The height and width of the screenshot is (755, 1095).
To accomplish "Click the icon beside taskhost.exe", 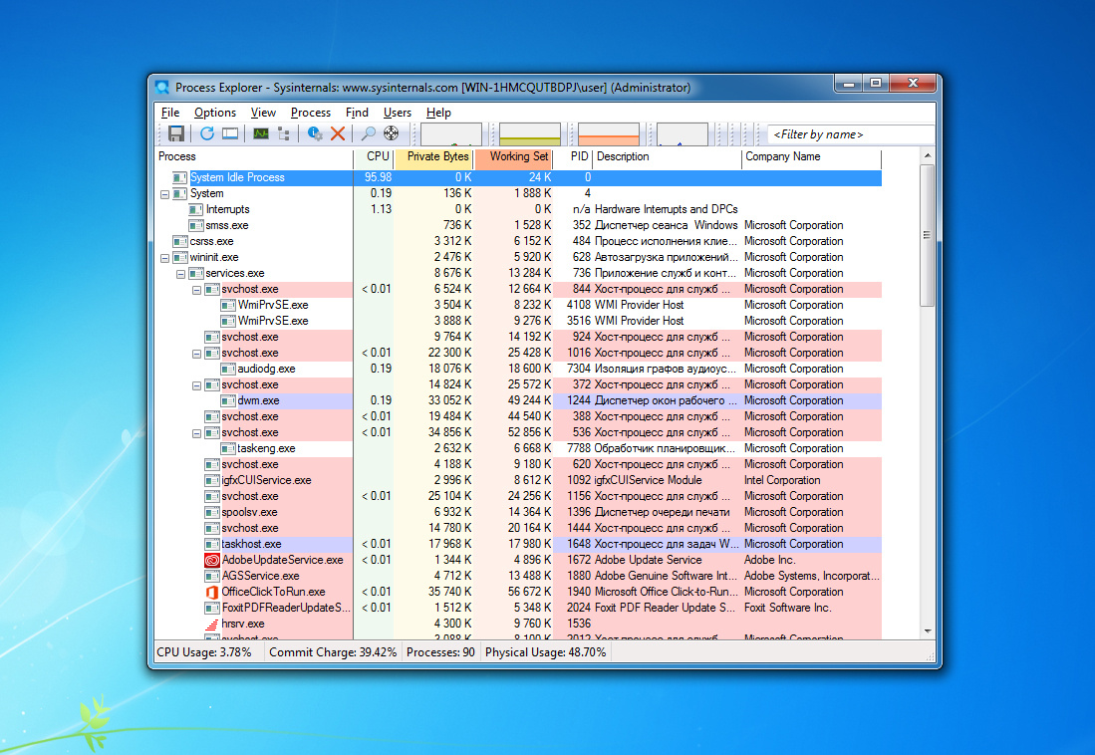I will point(211,544).
